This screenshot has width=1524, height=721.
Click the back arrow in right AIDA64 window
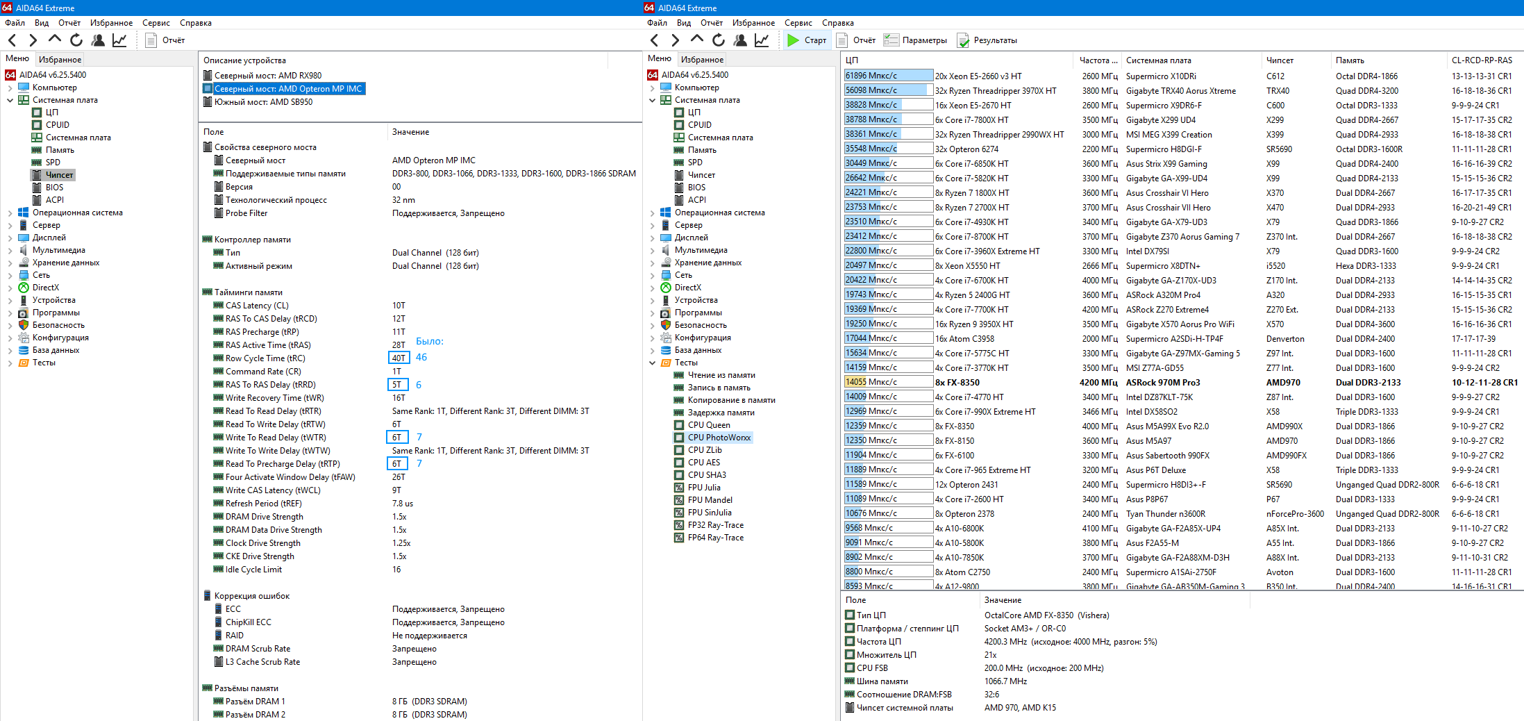[654, 40]
